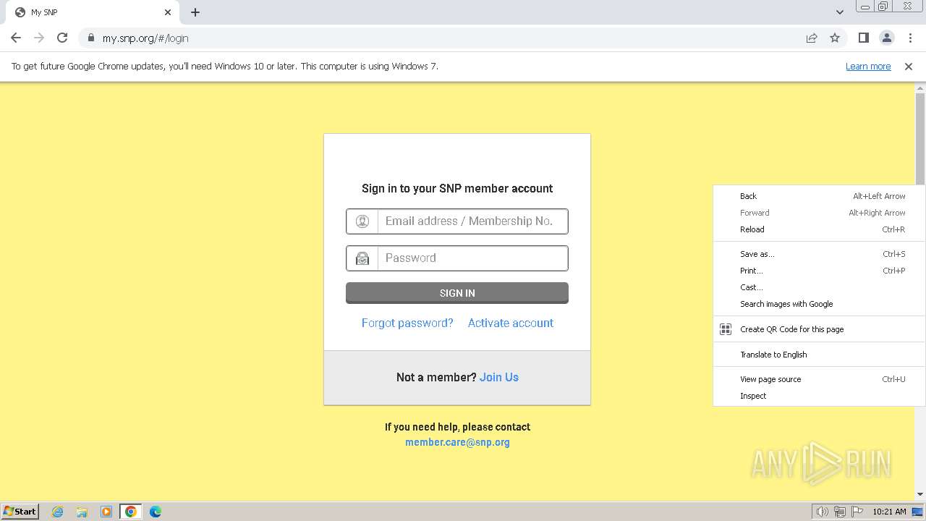
Task: Launch Microsoft Edge from the taskbar
Action: 156,512
